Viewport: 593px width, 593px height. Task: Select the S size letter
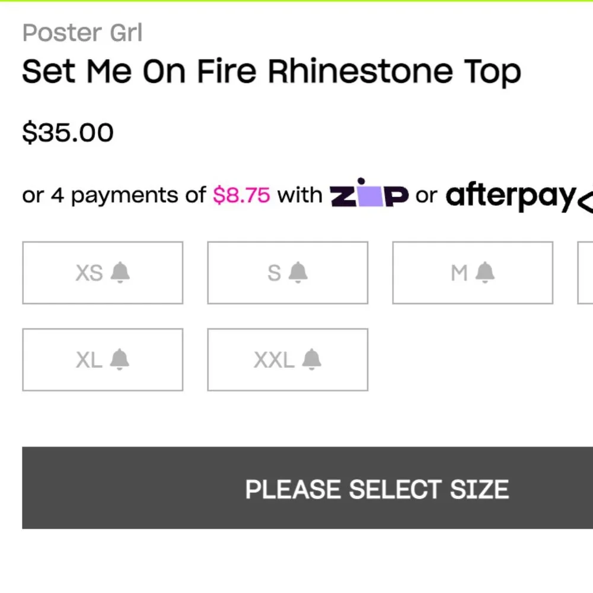tap(274, 273)
